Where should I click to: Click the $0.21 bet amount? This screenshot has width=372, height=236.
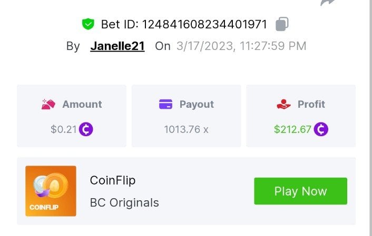point(64,129)
